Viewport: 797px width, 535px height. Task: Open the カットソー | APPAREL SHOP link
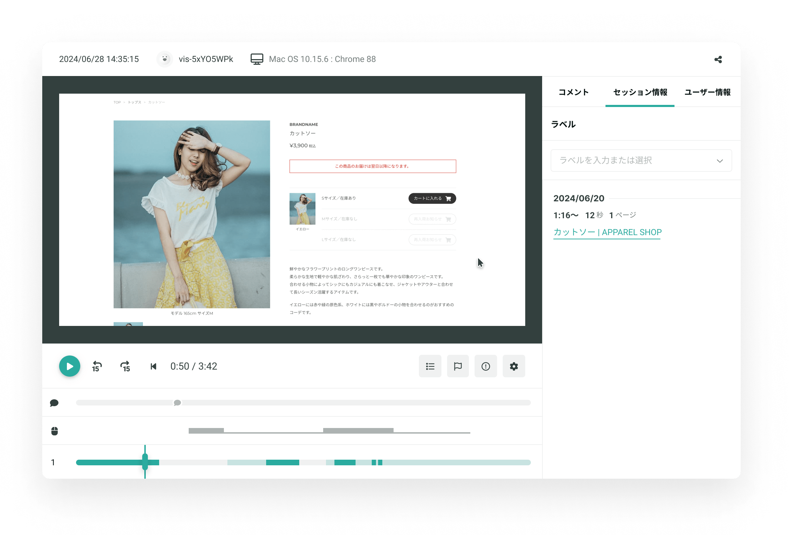(607, 232)
